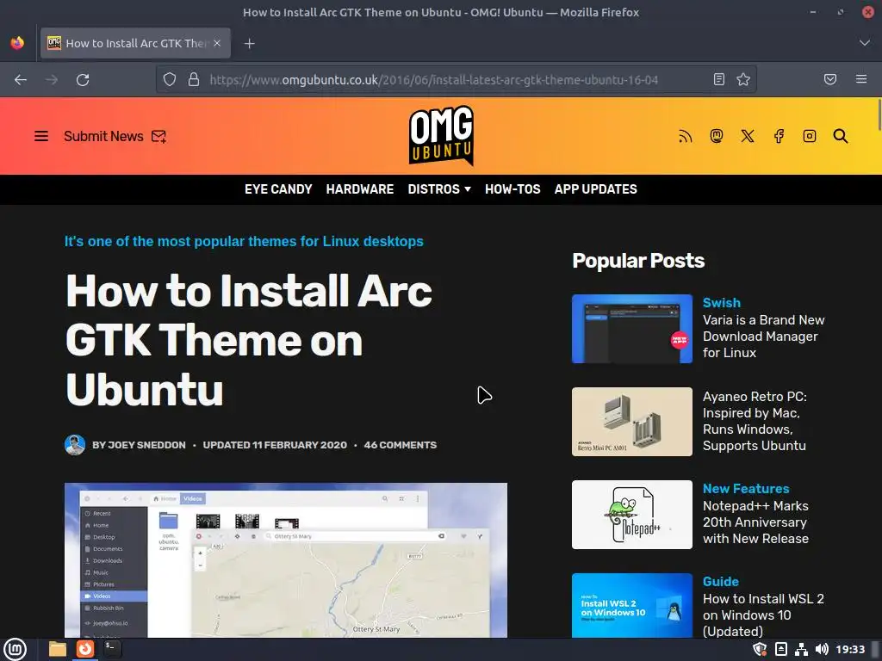Open the Instagram social icon
Image resolution: width=882 pixels, height=661 pixels.
[x=810, y=136]
